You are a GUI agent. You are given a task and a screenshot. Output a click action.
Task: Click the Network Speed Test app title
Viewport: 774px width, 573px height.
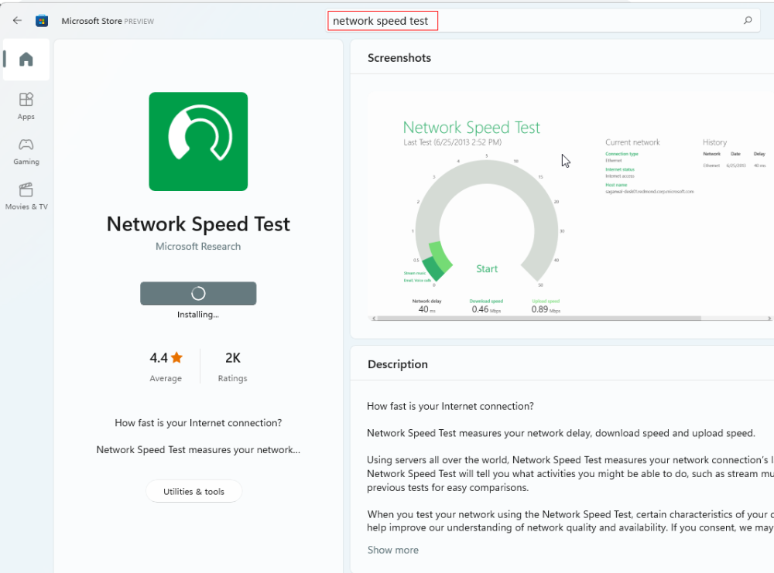click(198, 224)
